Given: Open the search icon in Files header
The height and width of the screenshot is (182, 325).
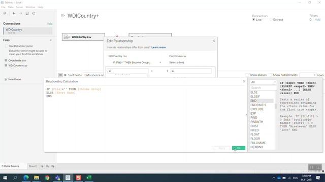Looking at the screenshot, I should pos(51,40).
